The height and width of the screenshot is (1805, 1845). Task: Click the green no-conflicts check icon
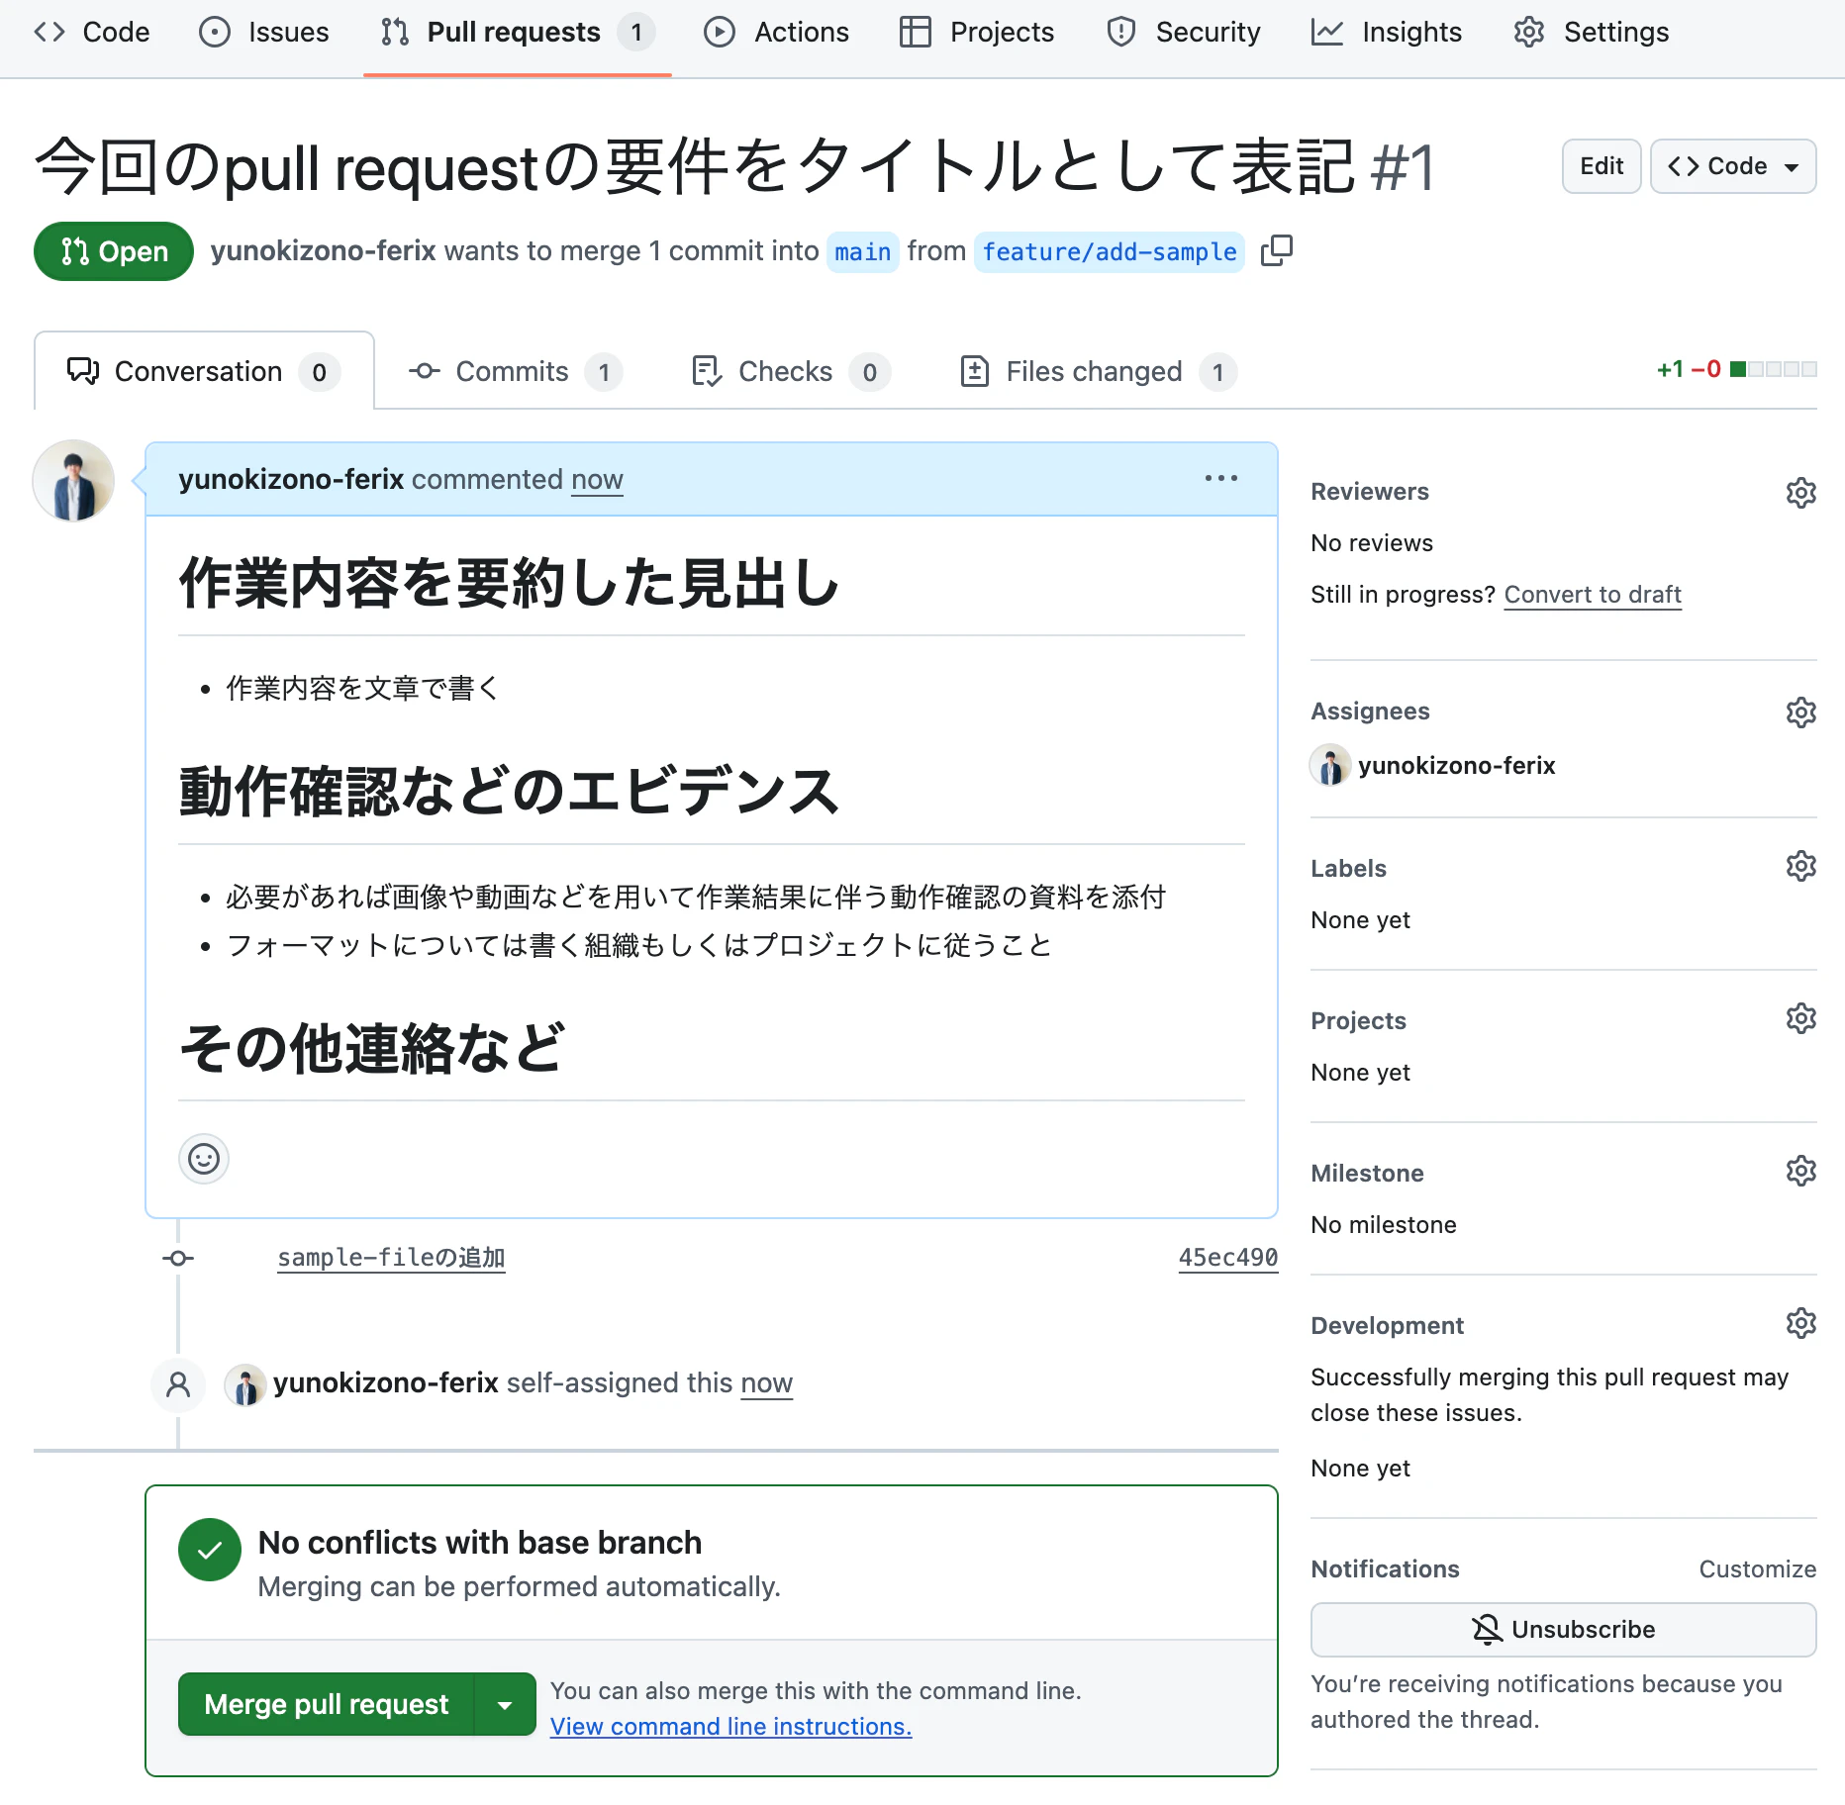210,1550
